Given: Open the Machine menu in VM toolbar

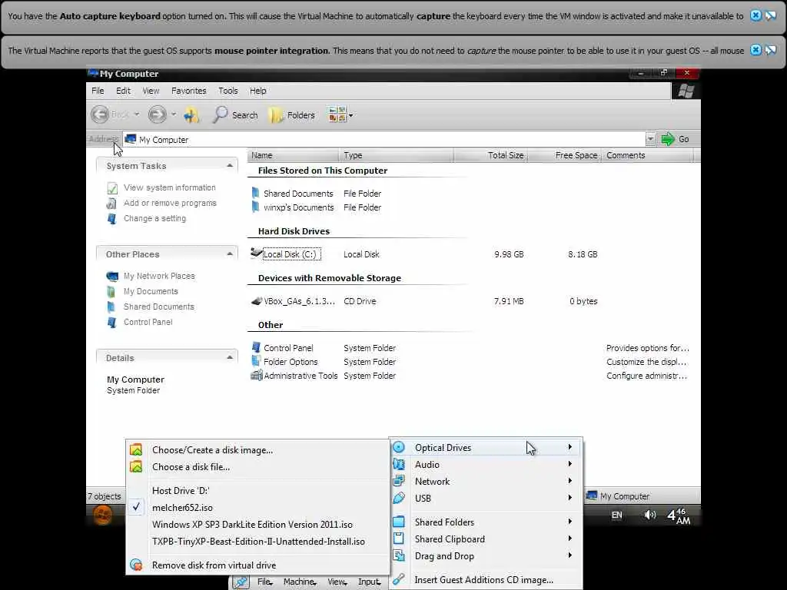Looking at the screenshot, I should 299,582.
